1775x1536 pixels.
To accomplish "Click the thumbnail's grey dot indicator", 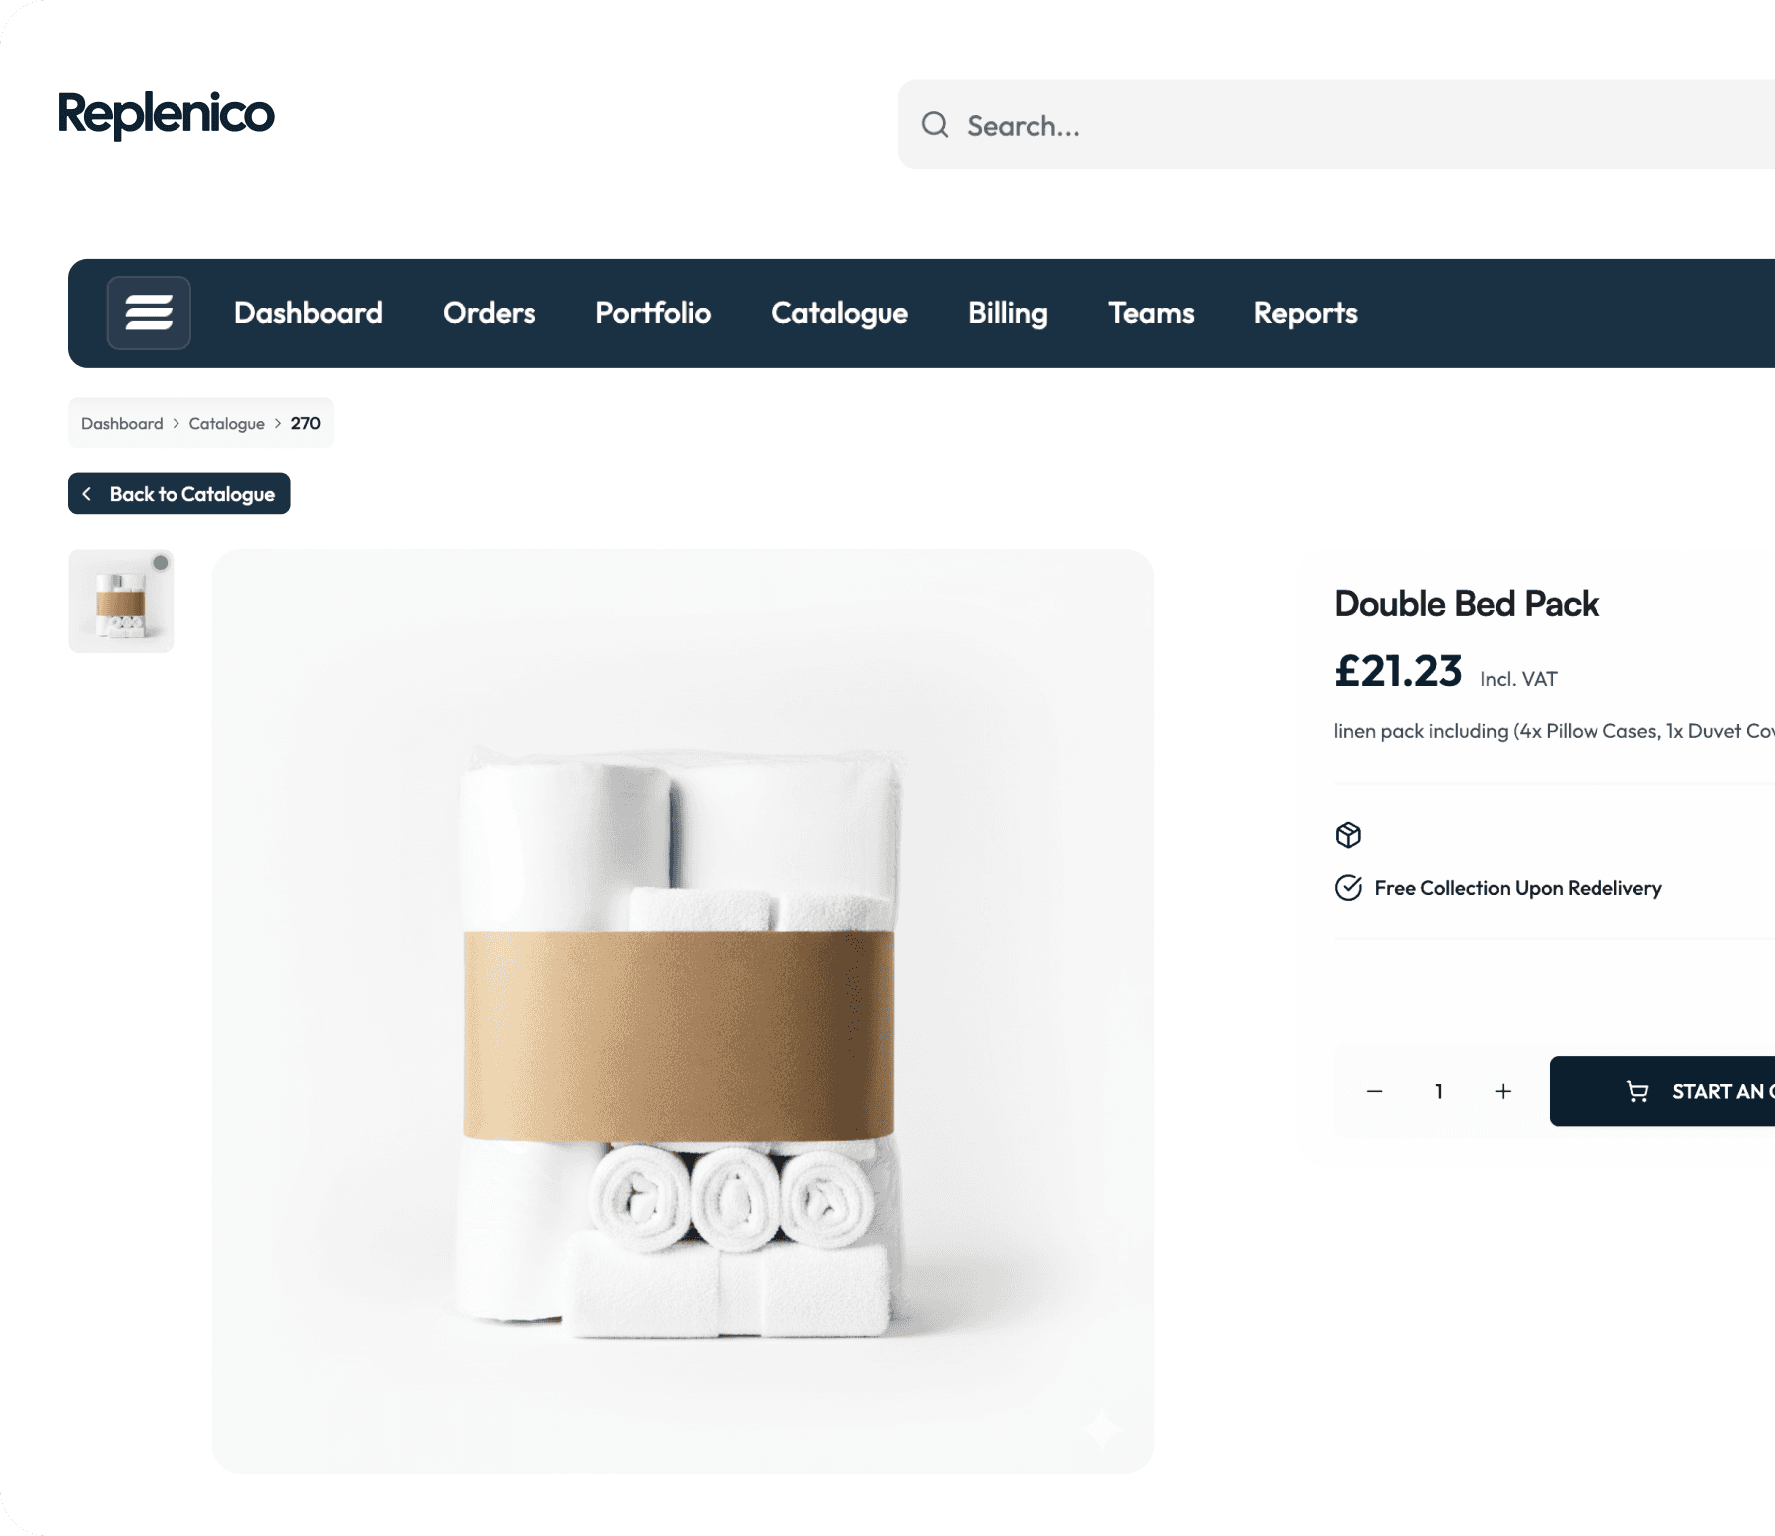I will (160, 563).
